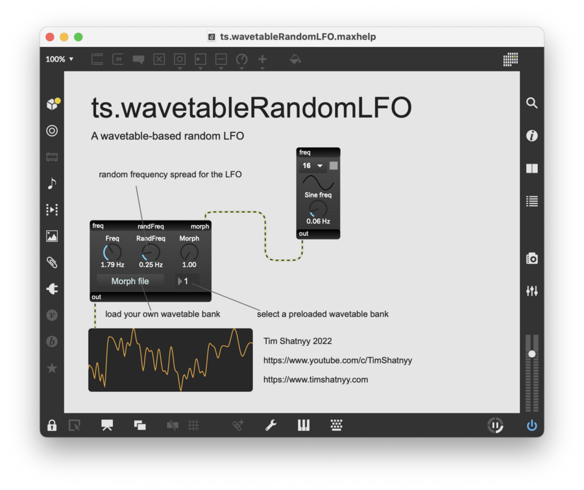The image size is (584, 490).
Task: Open the Audio note icon in left sidebar
Action: pyautogui.click(x=52, y=183)
